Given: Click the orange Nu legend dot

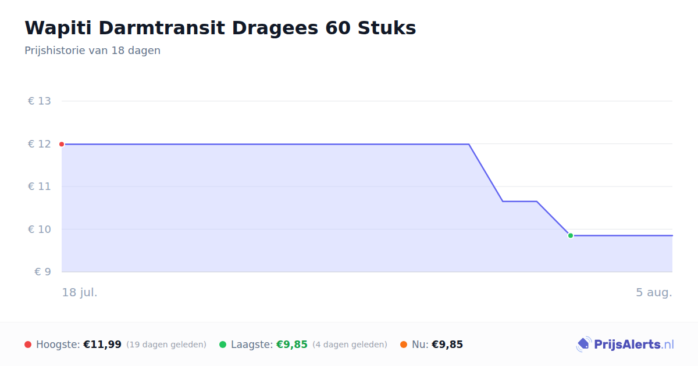Looking at the screenshot, I should (404, 345).
